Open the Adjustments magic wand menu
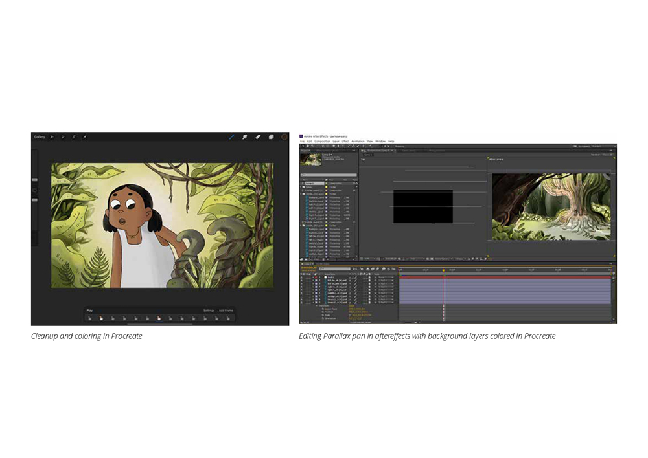The height and width of the screenshot is (458, 648). [x=63, y=137]
